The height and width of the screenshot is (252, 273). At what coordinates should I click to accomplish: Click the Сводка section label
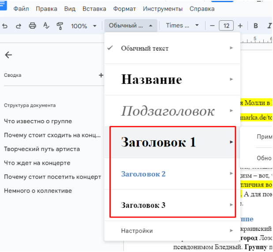(12, 75)
